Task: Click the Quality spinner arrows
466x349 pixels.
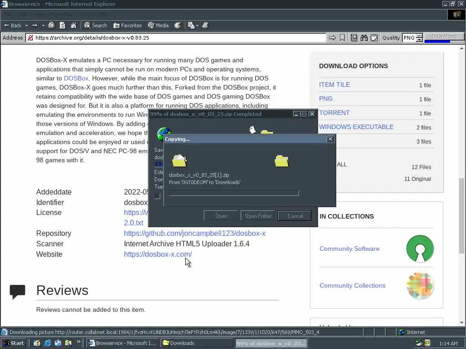Action: point(419,38)
